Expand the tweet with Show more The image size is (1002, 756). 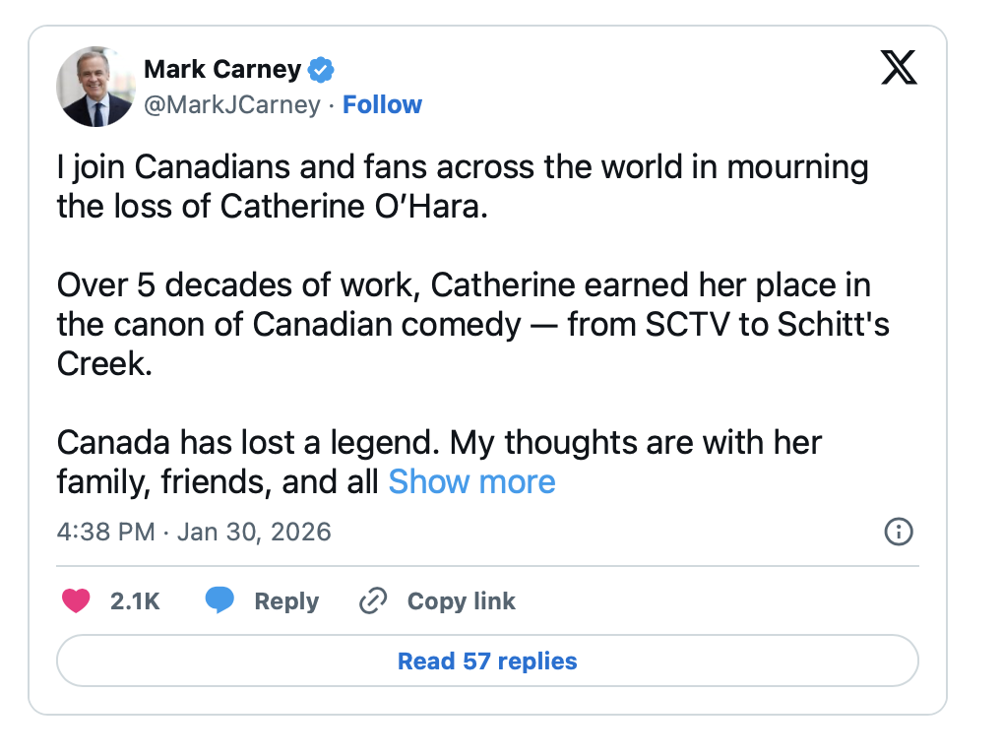click(471, 481)
